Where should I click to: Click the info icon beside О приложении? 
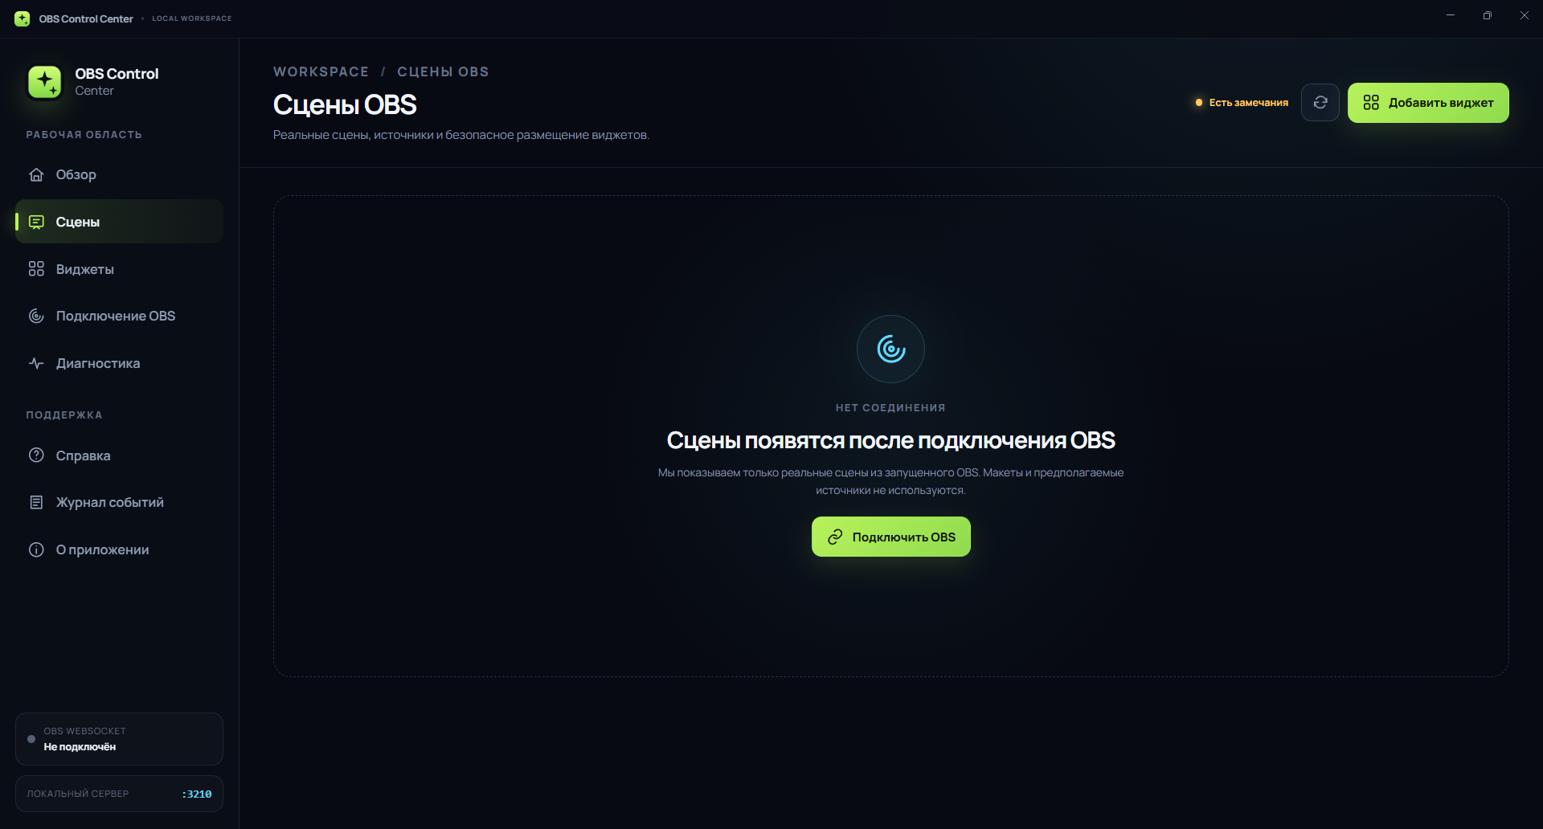coord(36,549)
